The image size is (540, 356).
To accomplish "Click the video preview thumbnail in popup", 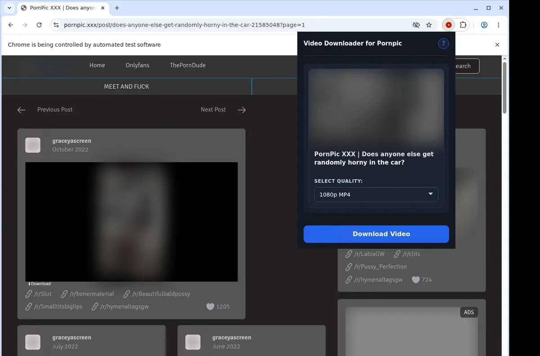I will pos(376,106).
